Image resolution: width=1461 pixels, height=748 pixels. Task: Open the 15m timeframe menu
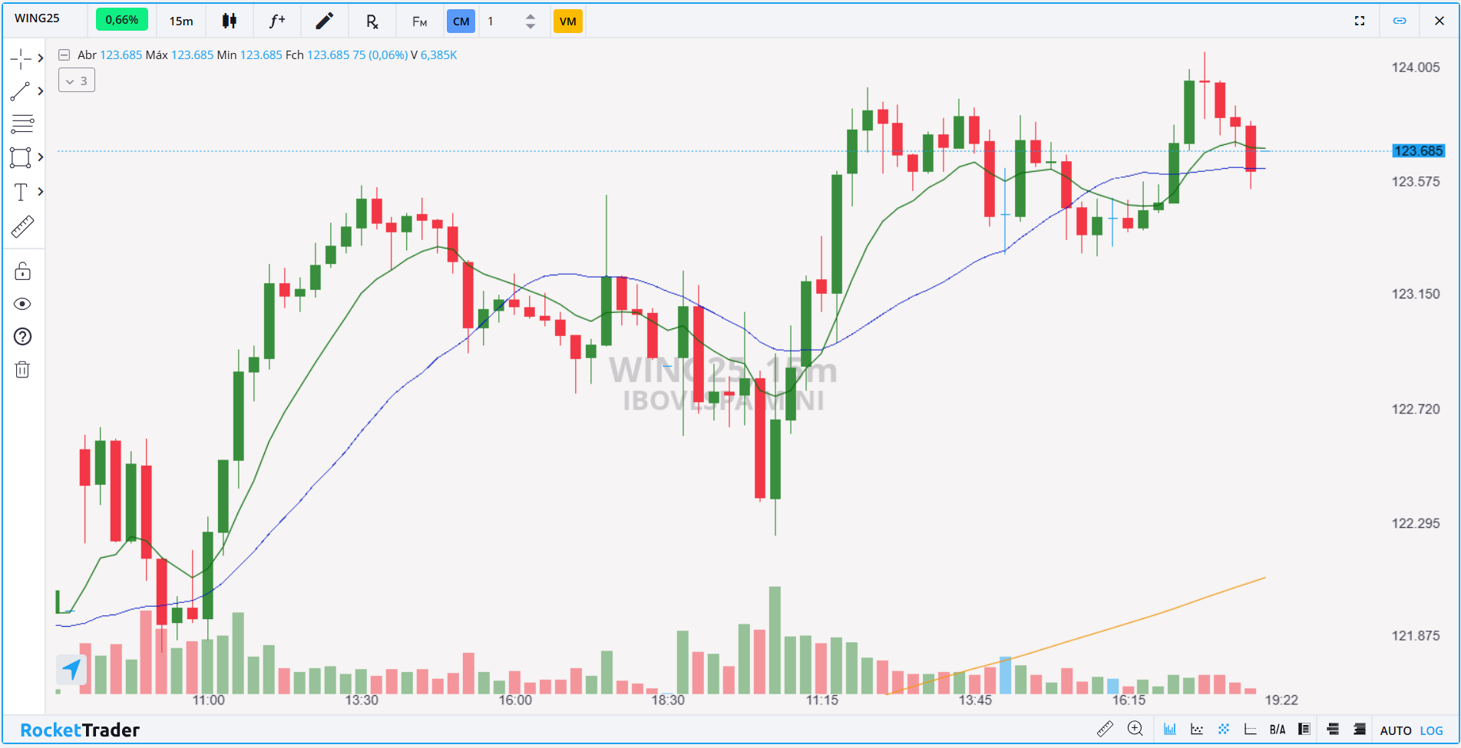(181, 21)
